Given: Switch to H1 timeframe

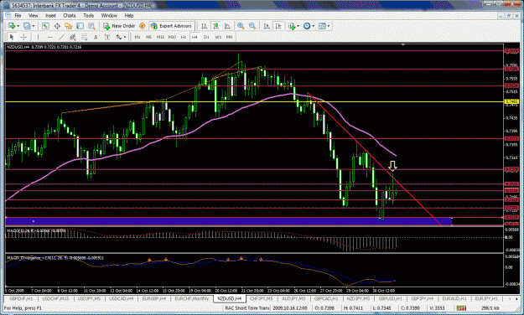Looking at the screenshot, I should 184,37.
